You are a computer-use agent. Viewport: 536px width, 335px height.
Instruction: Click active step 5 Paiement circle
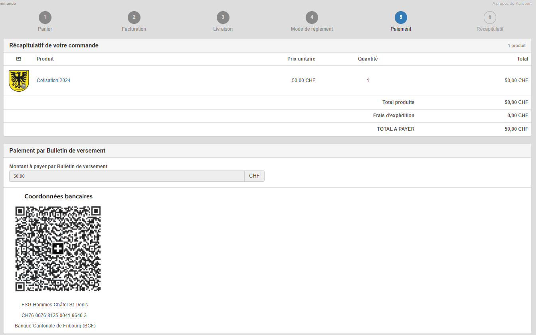(401, 18)
